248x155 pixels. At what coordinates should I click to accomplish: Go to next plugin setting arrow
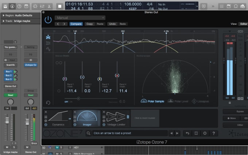(x=64, y=24)
